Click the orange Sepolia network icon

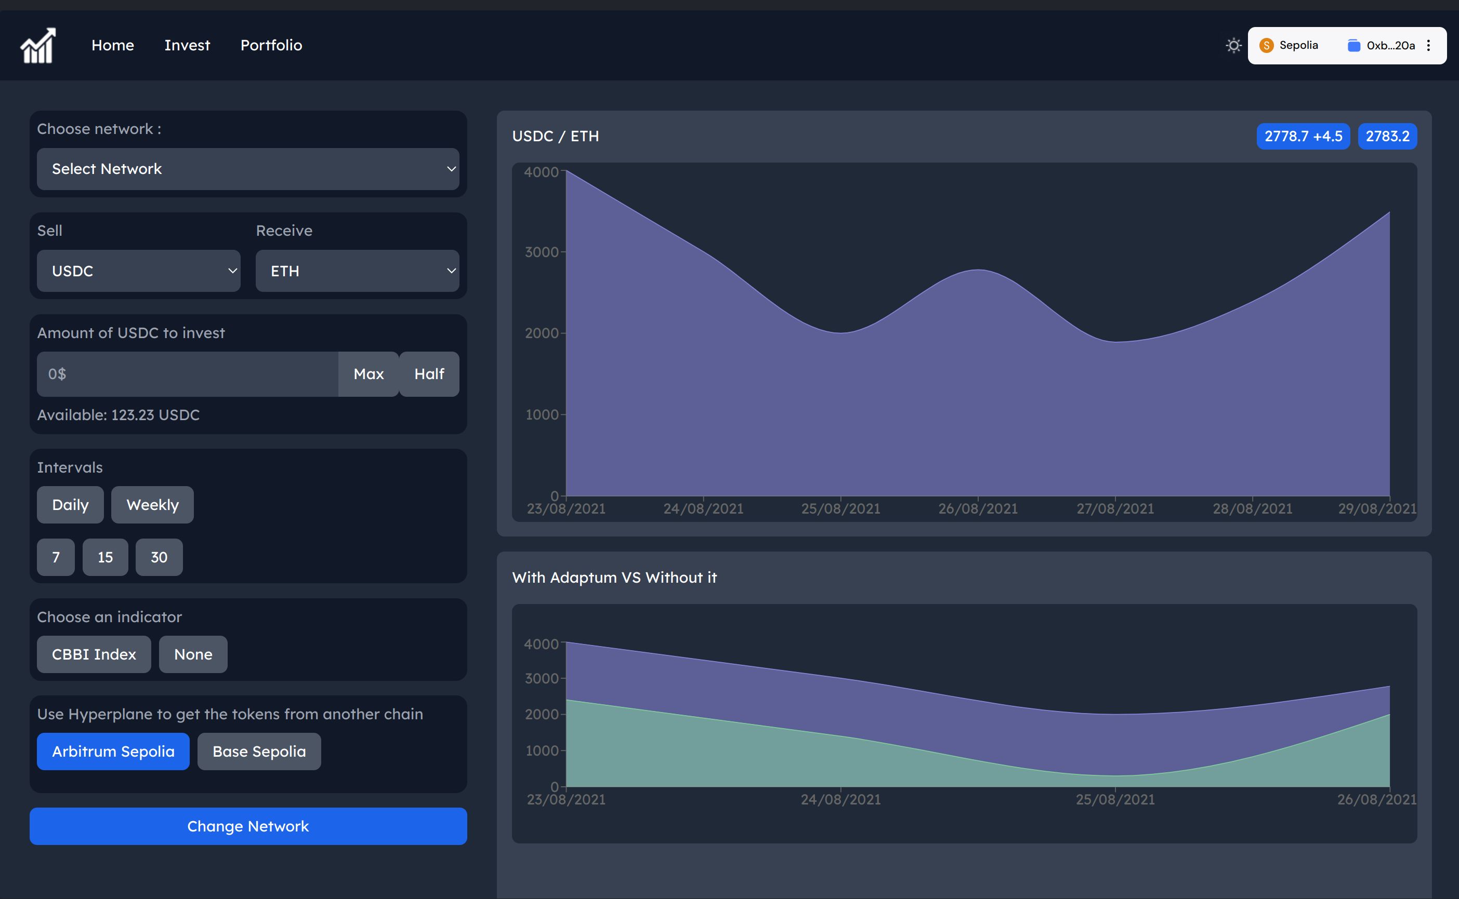pyautogui.click(x=1267, y=45)
